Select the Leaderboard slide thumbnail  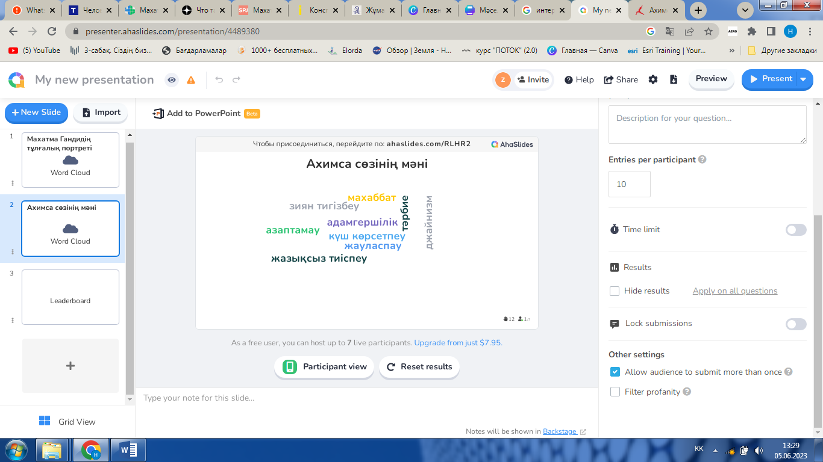[x=70, y=297]
